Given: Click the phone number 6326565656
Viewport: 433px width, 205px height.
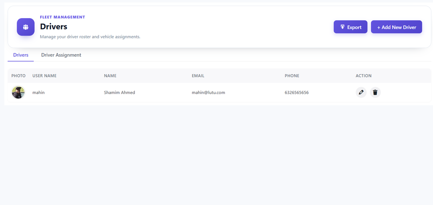Looking at the screenshot, I should (x=296, y=93).
